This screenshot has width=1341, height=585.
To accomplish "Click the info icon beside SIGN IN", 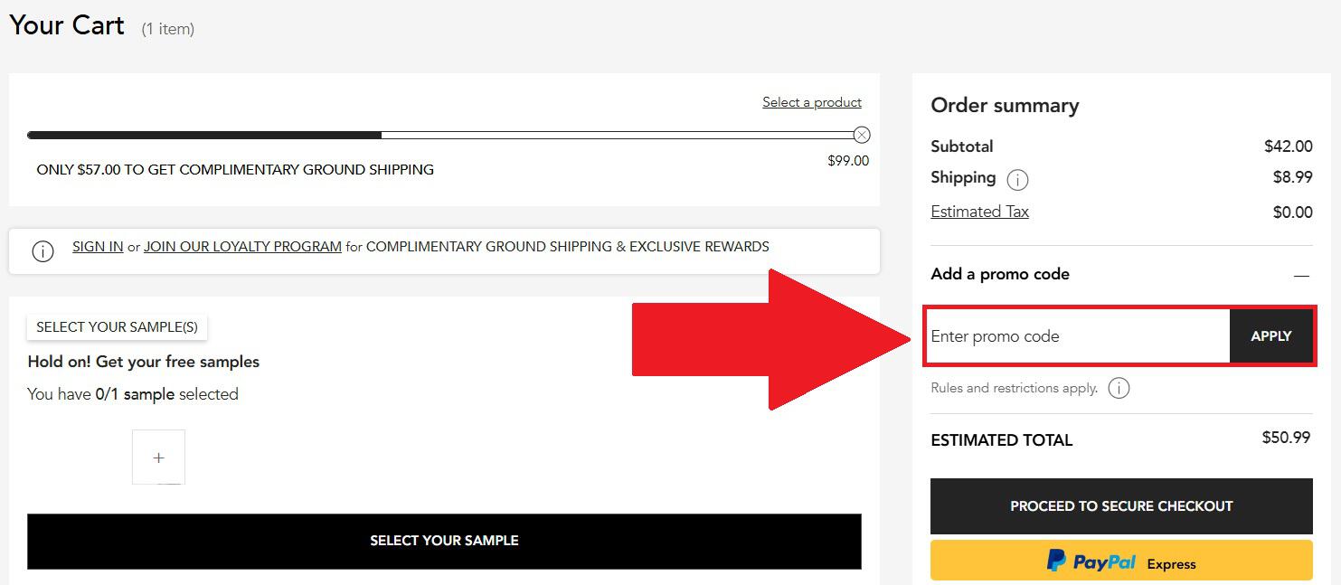I will coord(42,252).
